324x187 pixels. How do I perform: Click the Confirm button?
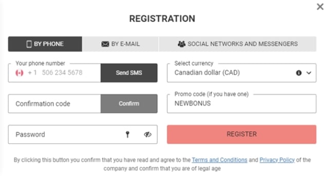(x=129, y=103)
